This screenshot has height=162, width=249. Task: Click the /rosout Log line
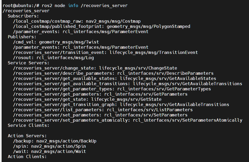53,58
